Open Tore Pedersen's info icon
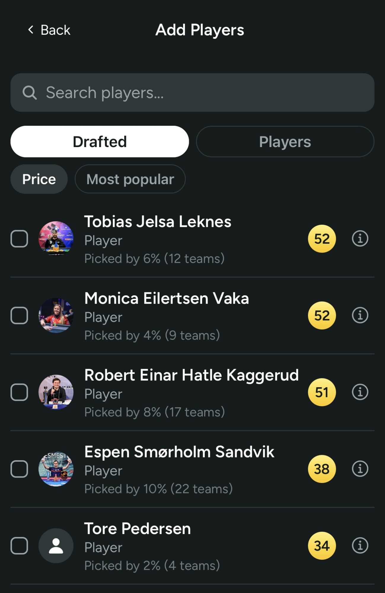385x593 pixels. pos(360,546)
